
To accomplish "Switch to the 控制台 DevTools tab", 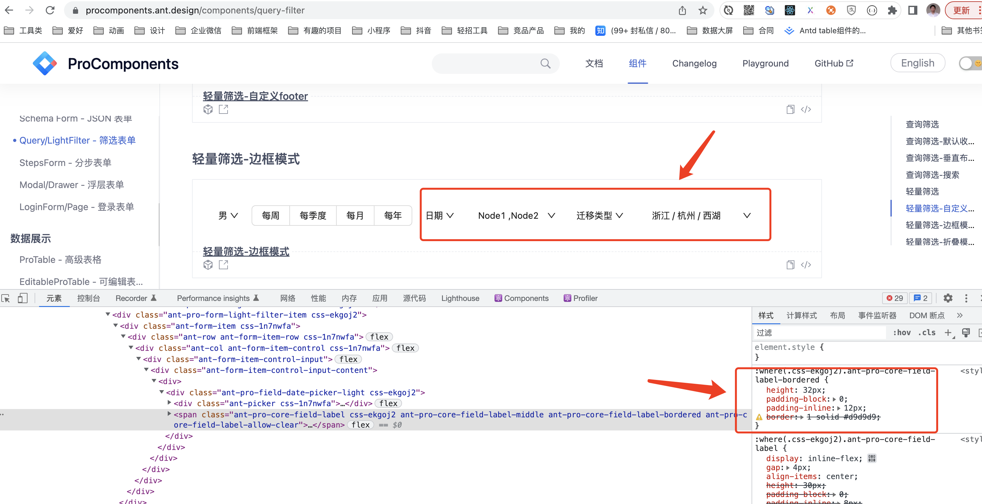I will pyautogui.click(x=89, y=298).
